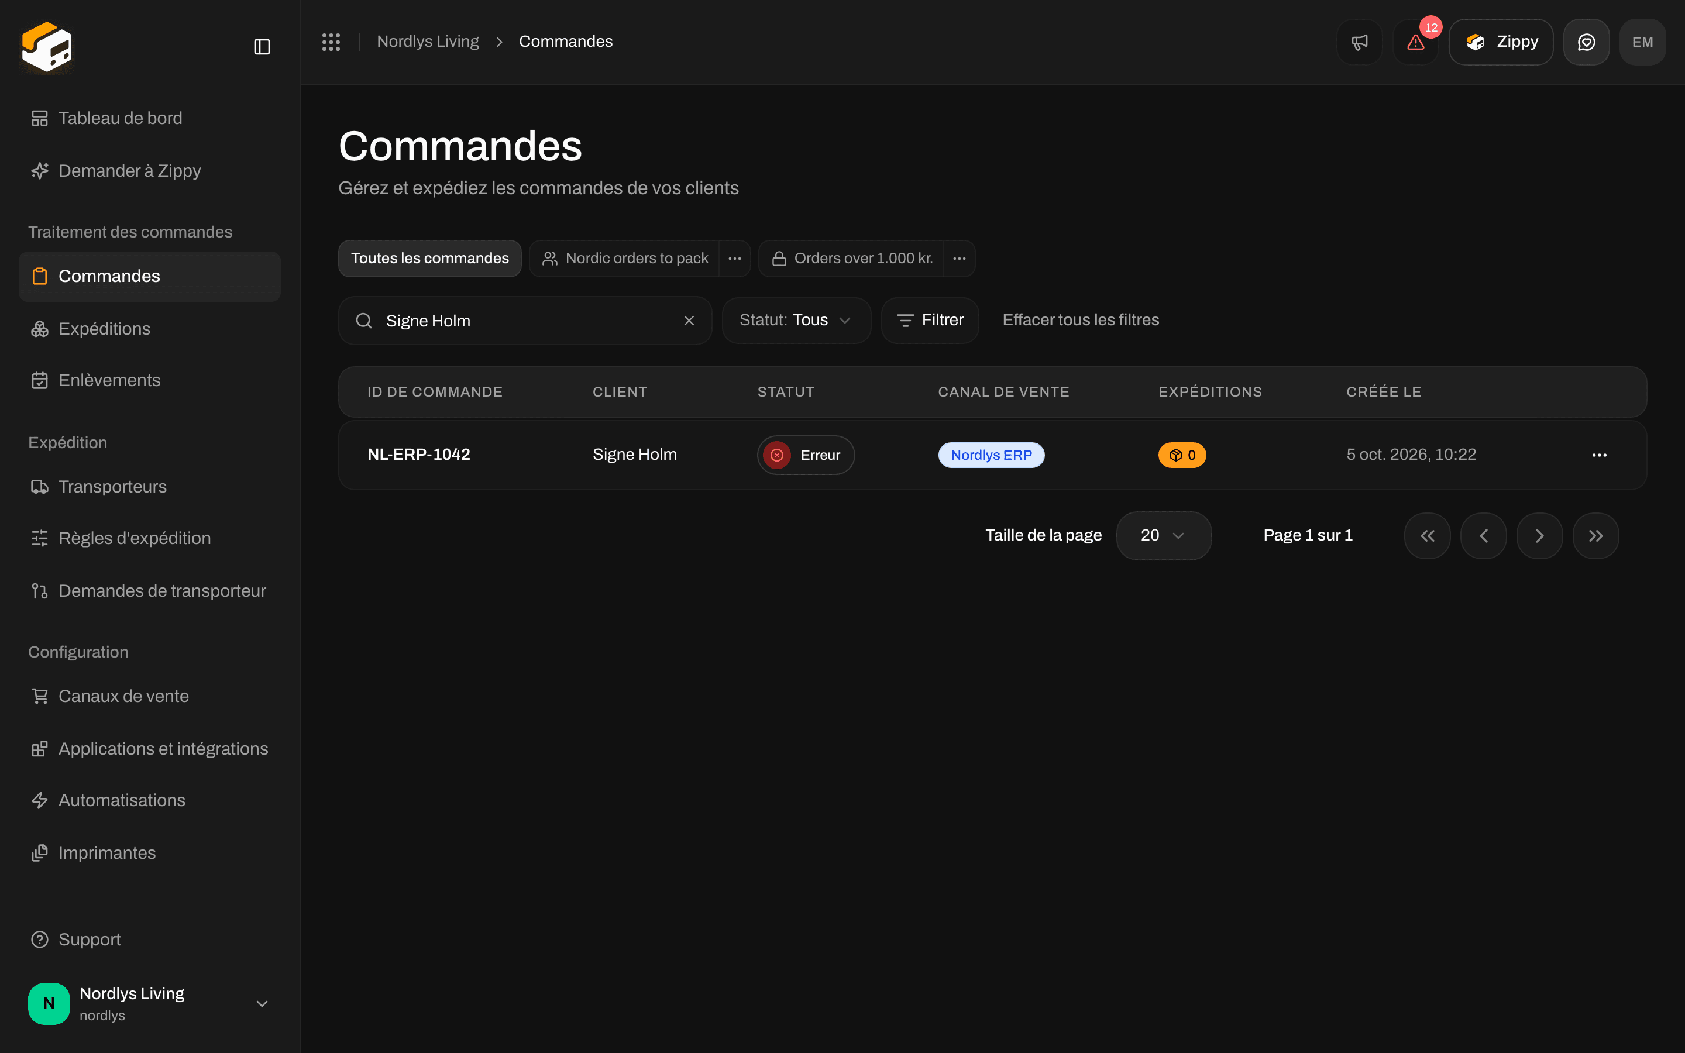The width and height of the screenshot is (1685, 1053).
Task: Click Effacer tous les filtres
Action: tap(1081, 321)
